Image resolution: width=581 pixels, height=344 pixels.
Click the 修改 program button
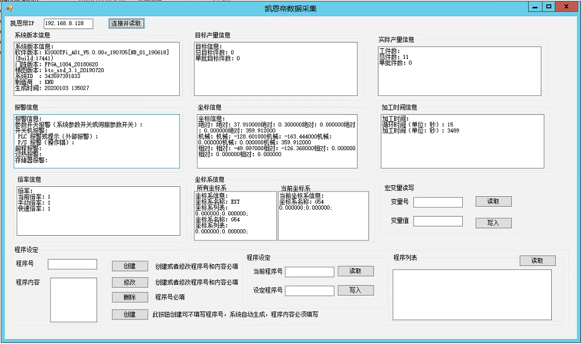pyautogui.click(x=130, y=282)
